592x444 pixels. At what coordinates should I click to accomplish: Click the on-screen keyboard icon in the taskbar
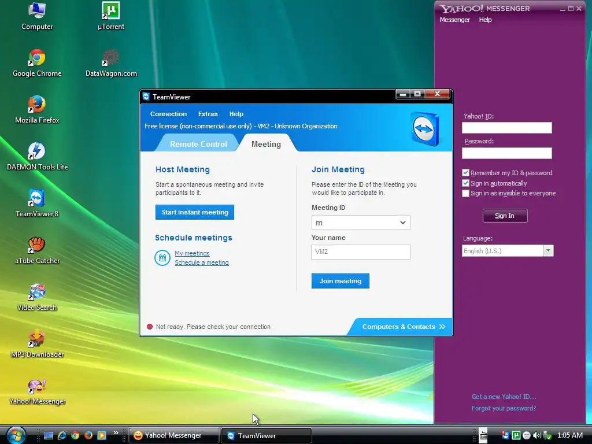tap(483, 435)
